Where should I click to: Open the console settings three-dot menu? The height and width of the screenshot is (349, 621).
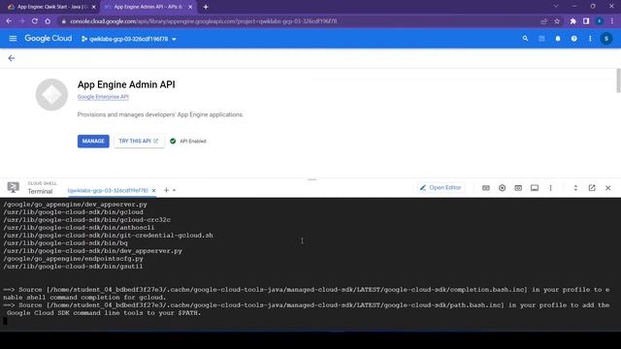point(590,39)
